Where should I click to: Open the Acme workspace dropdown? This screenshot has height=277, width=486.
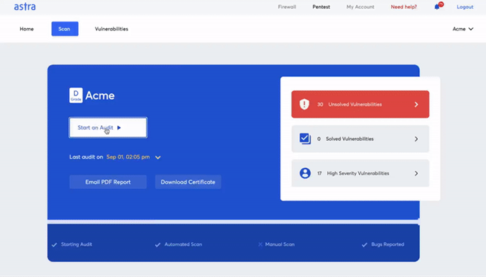[463, 29]
